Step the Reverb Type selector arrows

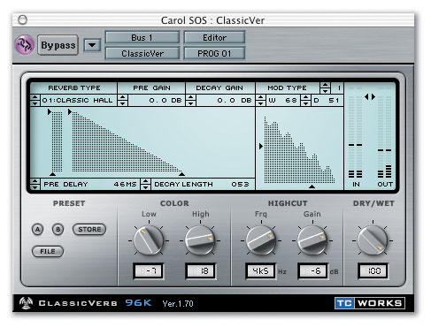[x=35, y=101]
